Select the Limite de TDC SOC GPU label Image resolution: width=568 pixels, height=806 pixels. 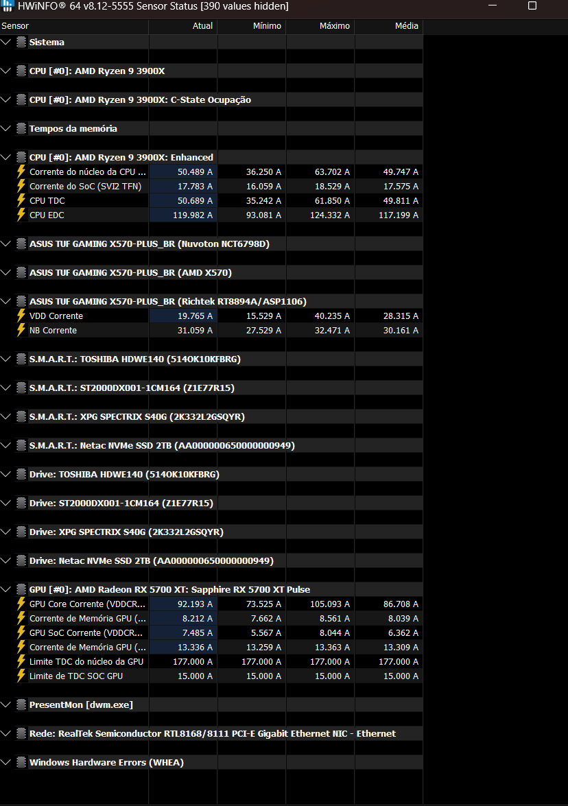point(76,676)
